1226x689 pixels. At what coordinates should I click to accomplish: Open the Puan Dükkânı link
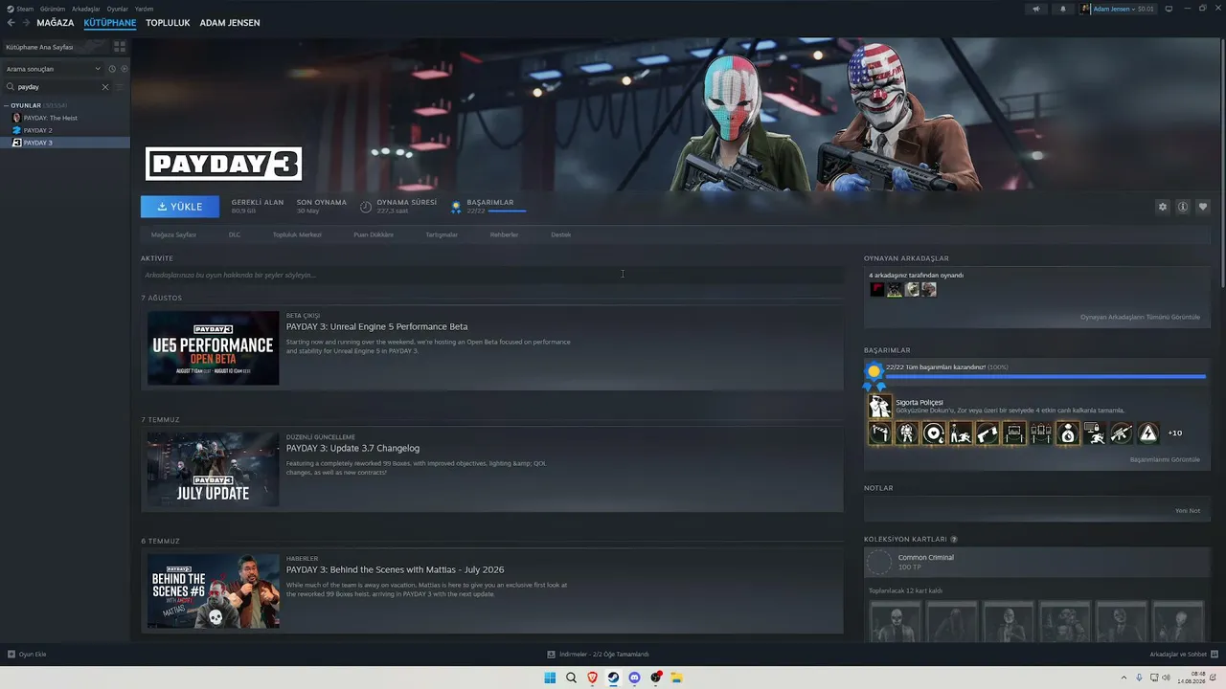point(374,234)
